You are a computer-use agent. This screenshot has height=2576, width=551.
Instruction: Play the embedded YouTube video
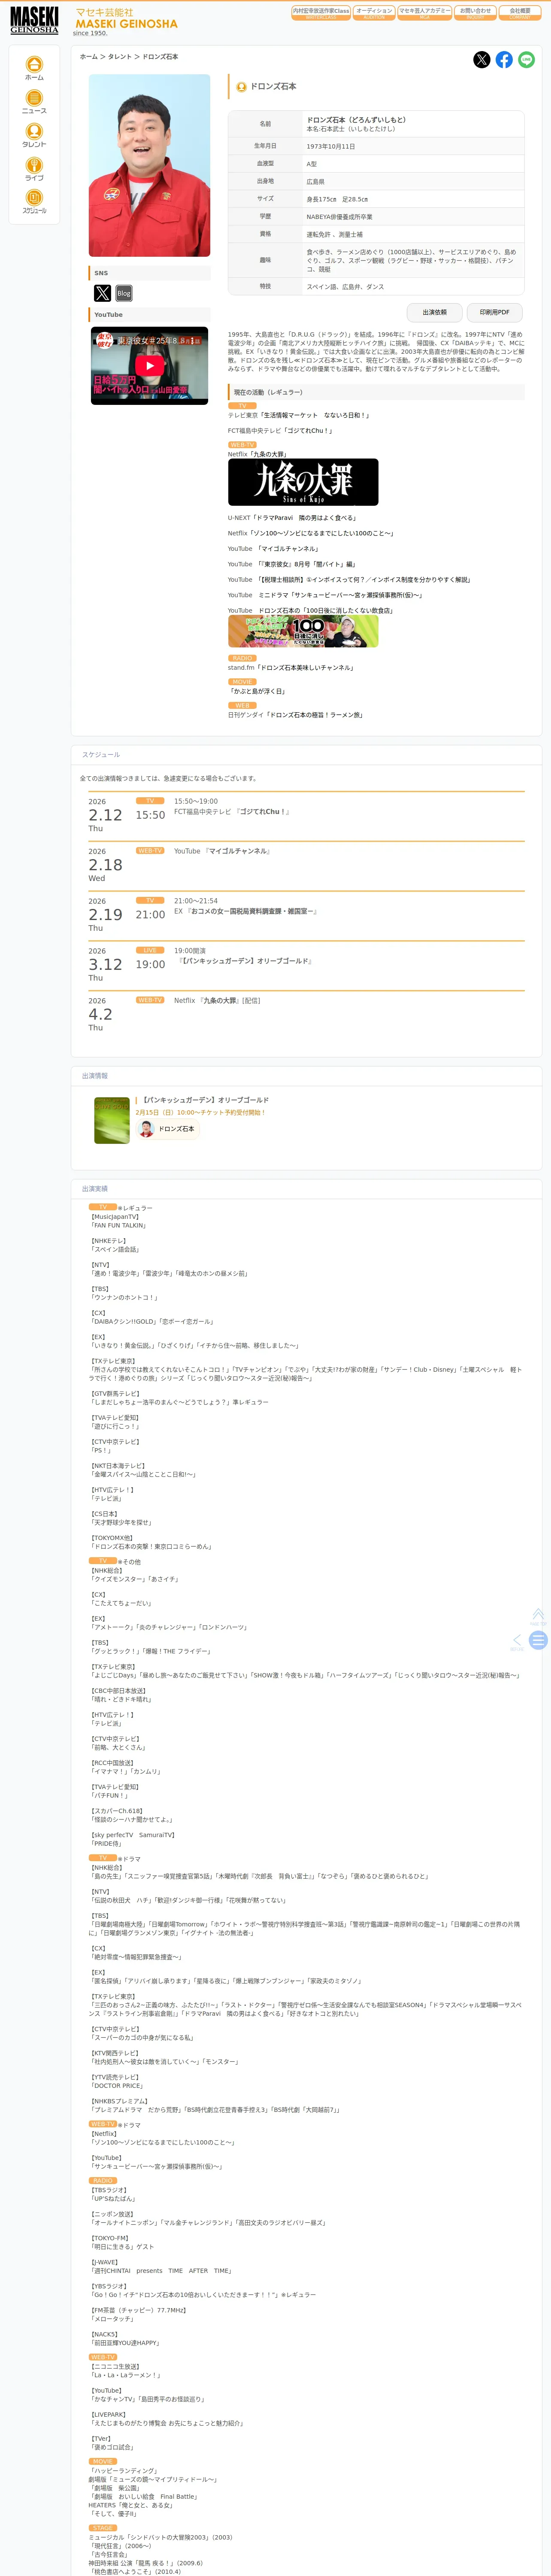point(150,366)
